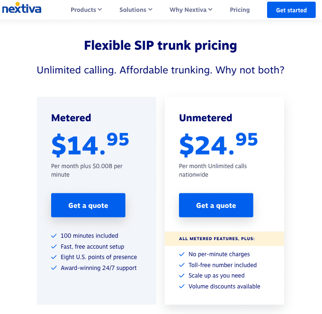
Task: Click checkmark next to Toll-free number included
Action: pos(181,265)
